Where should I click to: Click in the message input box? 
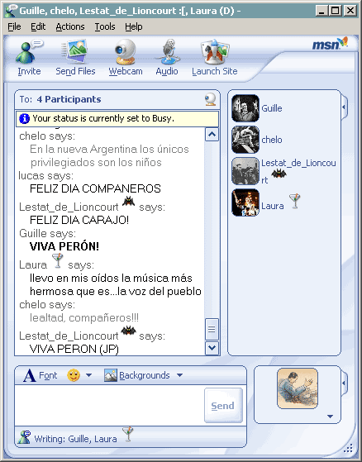[109, 405]
